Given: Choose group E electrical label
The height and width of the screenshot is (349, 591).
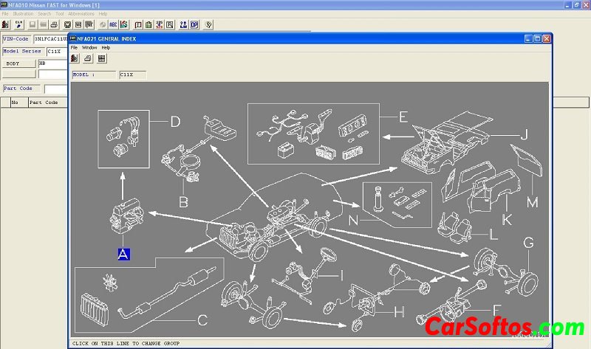Looking at the screenshot, I should pos(403,117).
